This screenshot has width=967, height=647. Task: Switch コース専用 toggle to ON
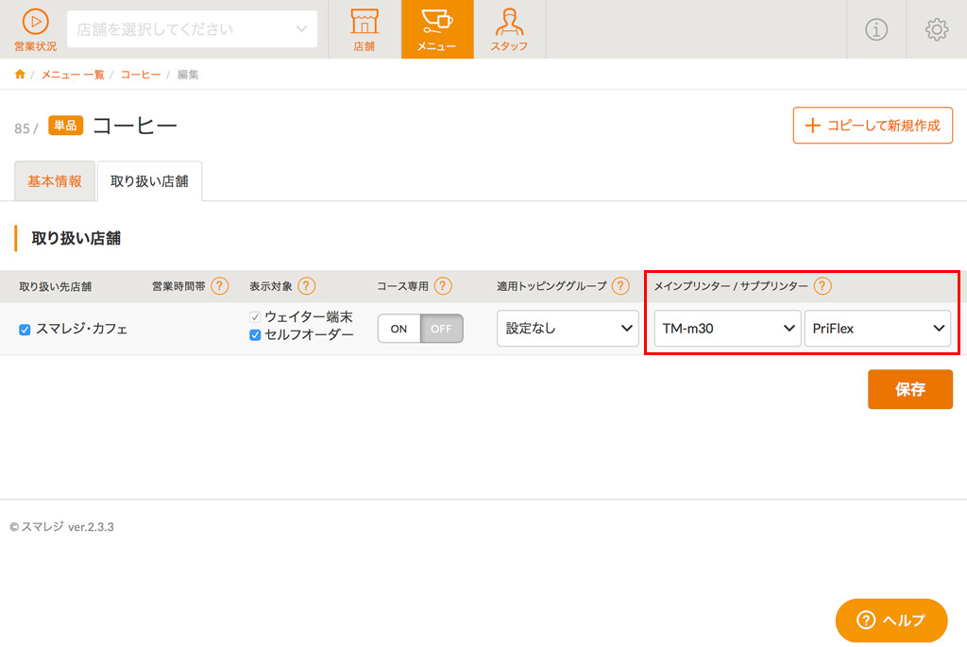pos(399,329)
